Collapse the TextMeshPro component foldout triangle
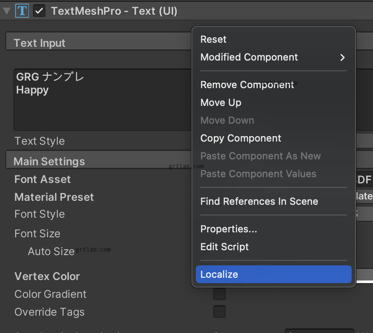Viewport: 373px width, 333px height. [6, 10]
